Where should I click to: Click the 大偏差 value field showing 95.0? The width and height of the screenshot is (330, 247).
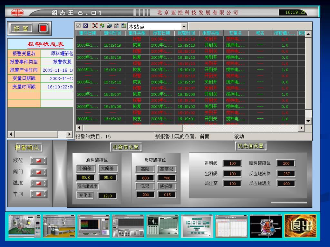108,178
